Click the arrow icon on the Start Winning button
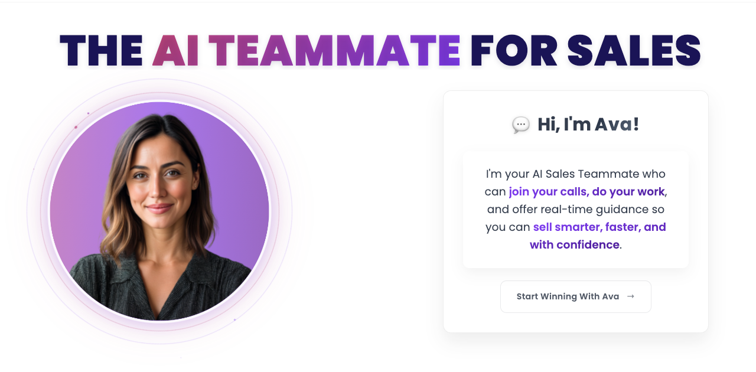This screenshot has height=372, width=756. pos(631,296)
